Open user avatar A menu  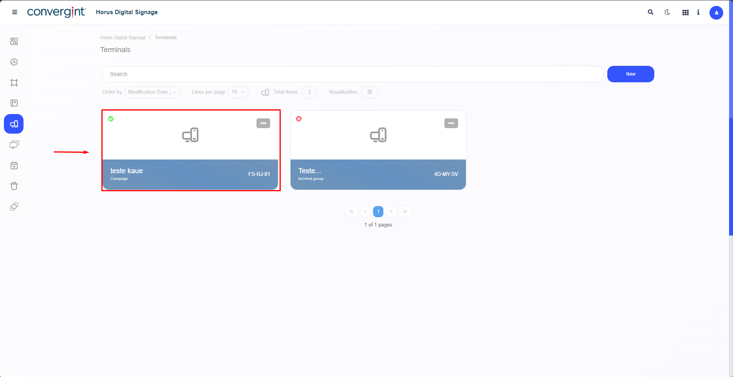coord(716,13)
